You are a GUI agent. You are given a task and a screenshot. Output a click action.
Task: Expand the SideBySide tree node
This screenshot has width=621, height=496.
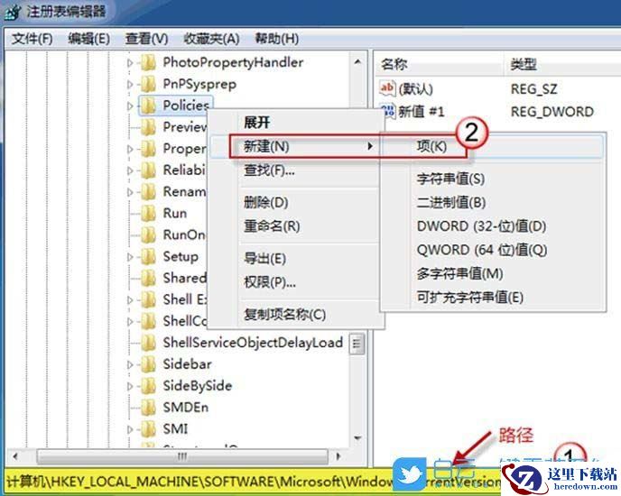click(x=130, y=386)
